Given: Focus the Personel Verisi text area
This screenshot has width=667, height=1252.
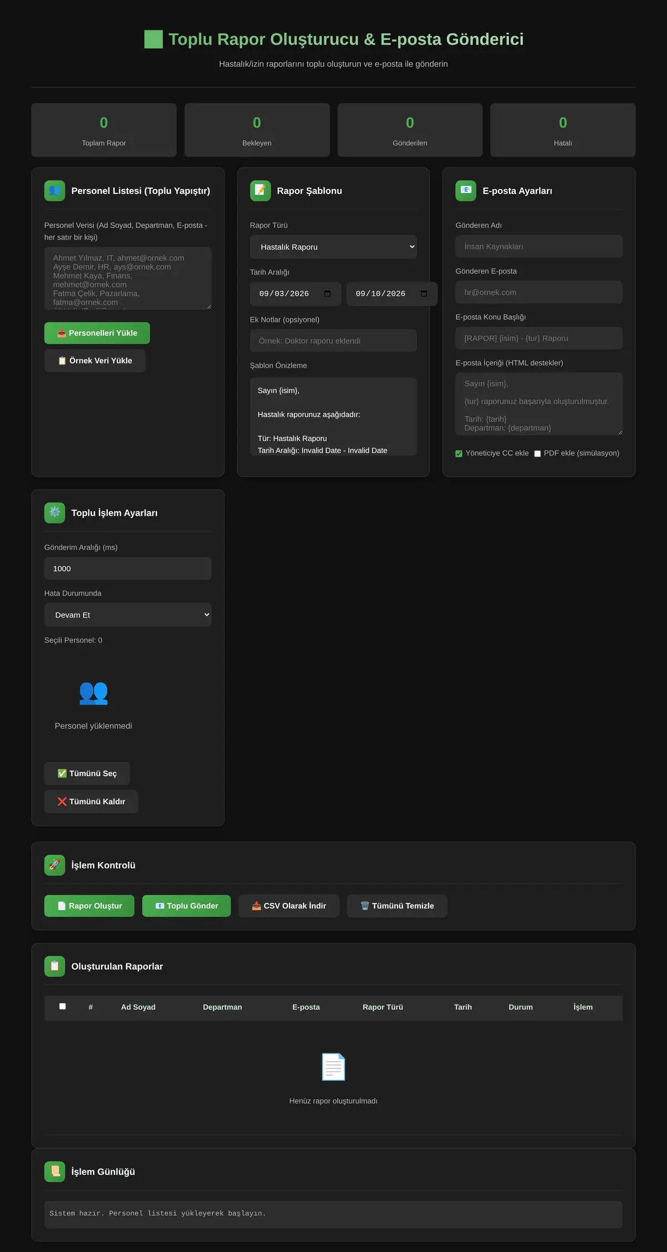Looking at the screenshot, I should [128, 278].
